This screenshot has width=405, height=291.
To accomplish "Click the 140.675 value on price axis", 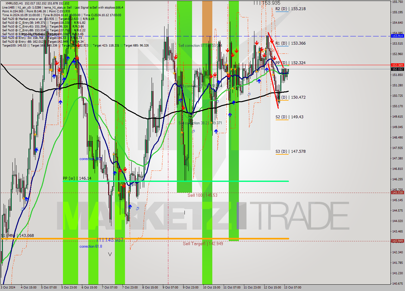I will click(397, 283).
